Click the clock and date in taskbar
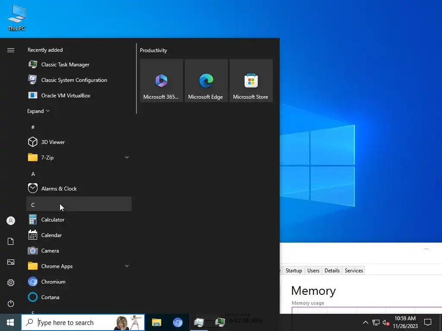The image size is (442, 331). [405, 322]
